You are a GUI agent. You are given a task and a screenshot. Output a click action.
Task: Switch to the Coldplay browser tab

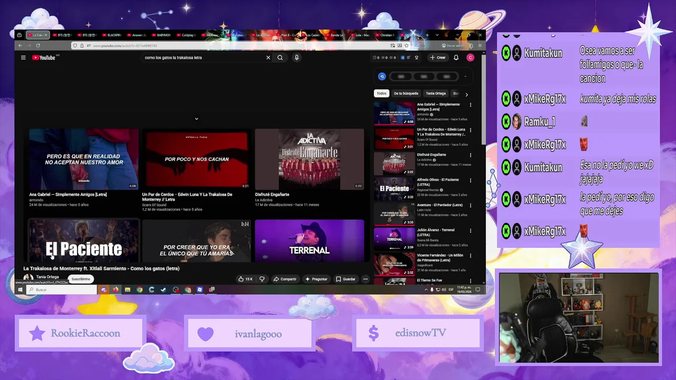coord(186,35)
